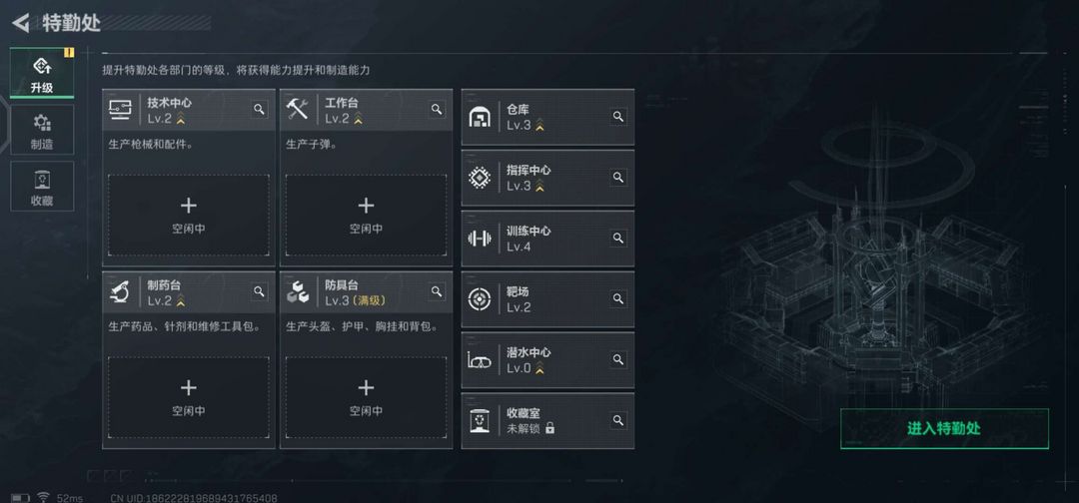Click the idle plus slot under 防具台
This screenshot has width=1079, height=503.
pyautogui.click(x=366, y=397)
